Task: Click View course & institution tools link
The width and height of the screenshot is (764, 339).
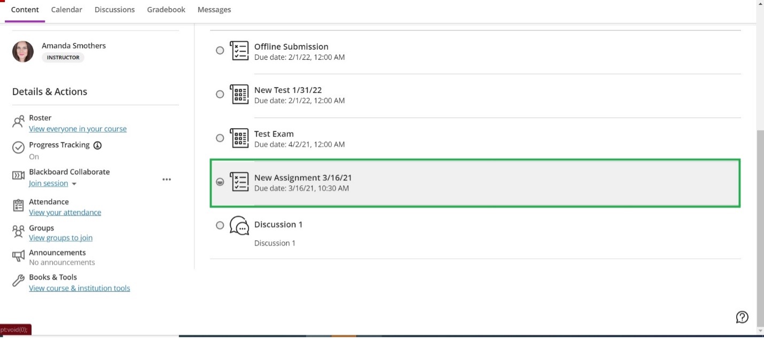Action: tap(79, 288)
